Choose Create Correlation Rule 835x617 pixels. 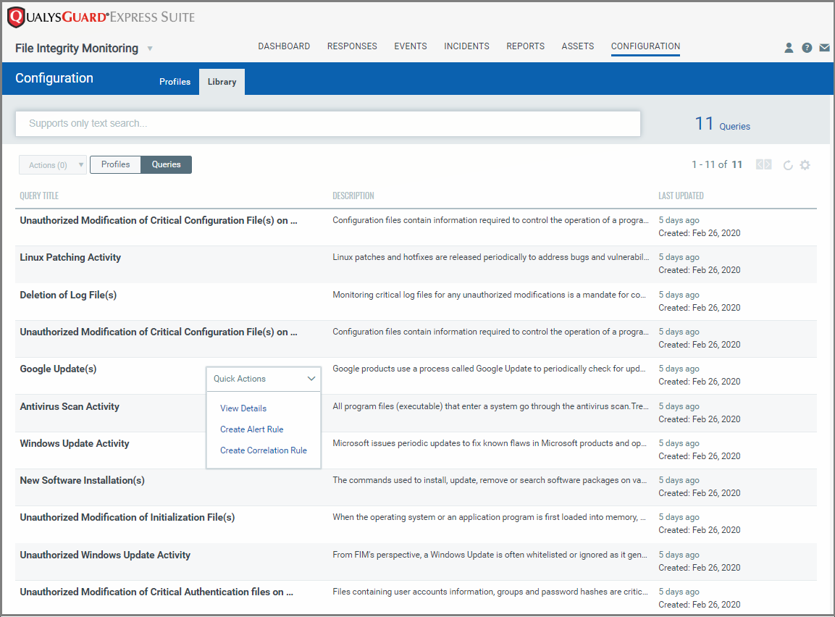(x=264, y=450)
